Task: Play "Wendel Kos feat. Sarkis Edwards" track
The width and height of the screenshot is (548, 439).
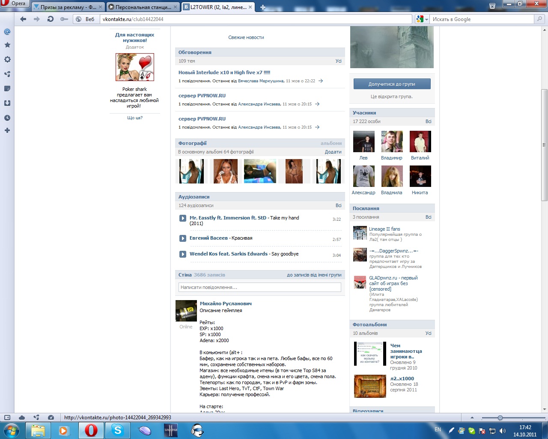Action: pyautogui.click(x=183, y=254)
